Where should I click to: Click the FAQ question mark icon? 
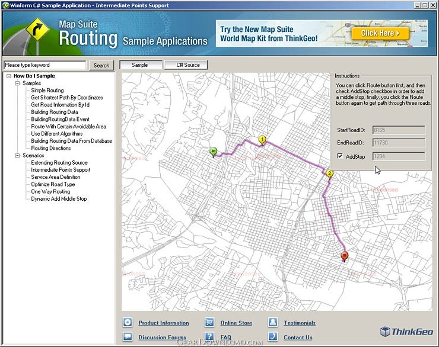[209, 336]
